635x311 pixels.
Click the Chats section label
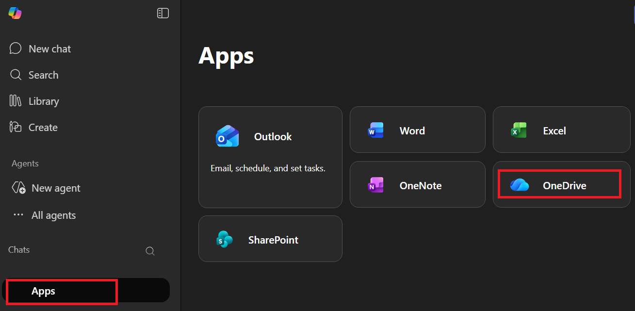pos(19,249)
